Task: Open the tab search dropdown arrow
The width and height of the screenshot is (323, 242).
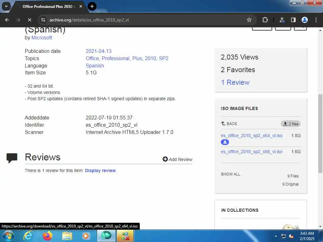Action: coord(6,6)
